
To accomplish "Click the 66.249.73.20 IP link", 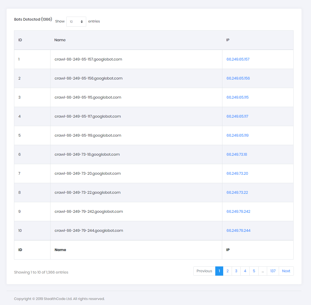I will (237, 173).
